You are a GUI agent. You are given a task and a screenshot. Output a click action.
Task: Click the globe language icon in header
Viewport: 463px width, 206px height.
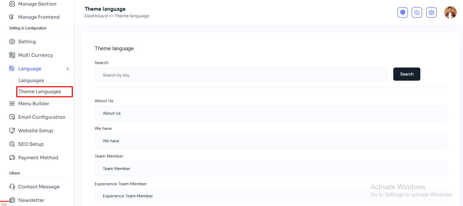tap(402, 12)
